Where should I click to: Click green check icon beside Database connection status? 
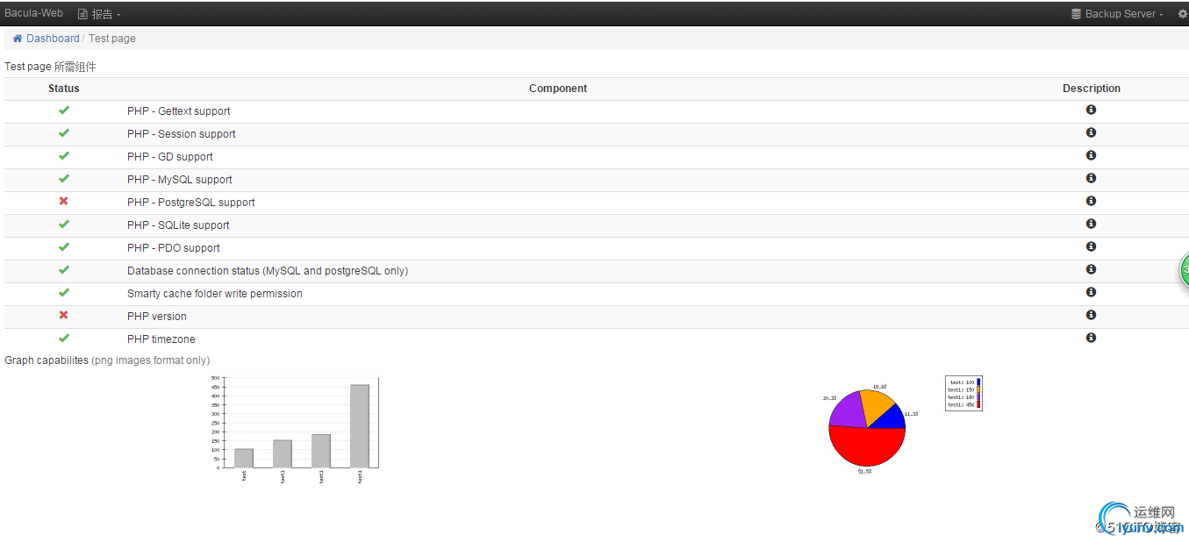(63, 270)
